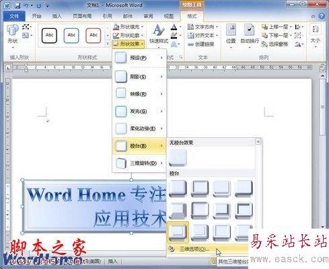Apply the red-outlined Abc shape style
The height and width of the screenshot is (269, 329).
[94, 36]
